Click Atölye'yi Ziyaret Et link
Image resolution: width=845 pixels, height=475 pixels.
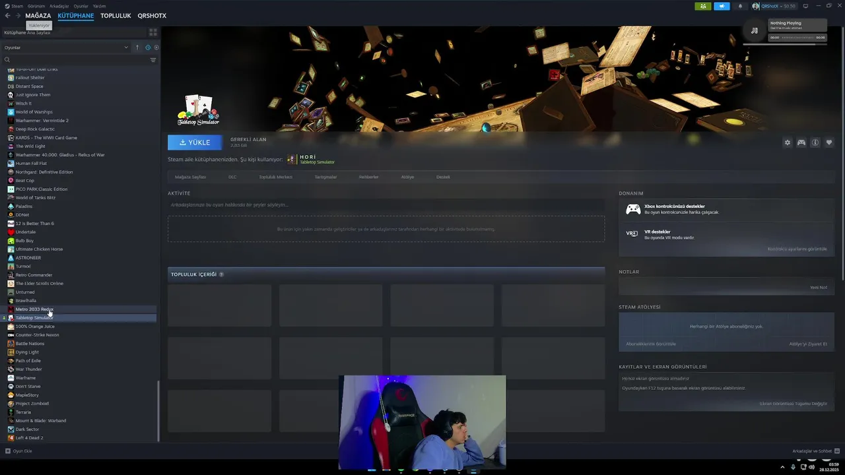click(808, 344)
